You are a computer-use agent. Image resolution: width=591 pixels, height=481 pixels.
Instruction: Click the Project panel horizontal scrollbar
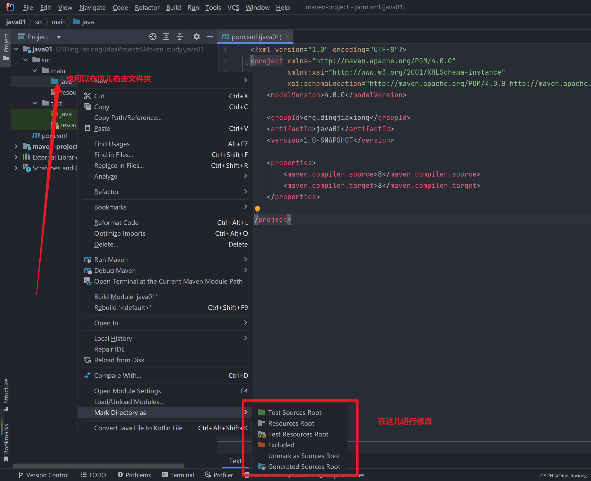point(99,465)
